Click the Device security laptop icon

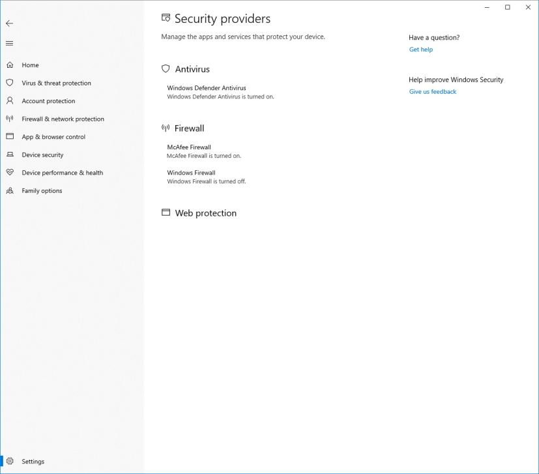9,155
